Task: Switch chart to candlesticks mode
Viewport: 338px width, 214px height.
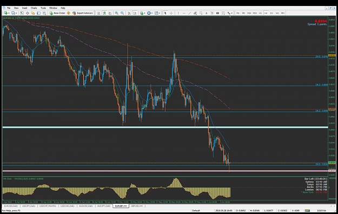Action: 104,13
